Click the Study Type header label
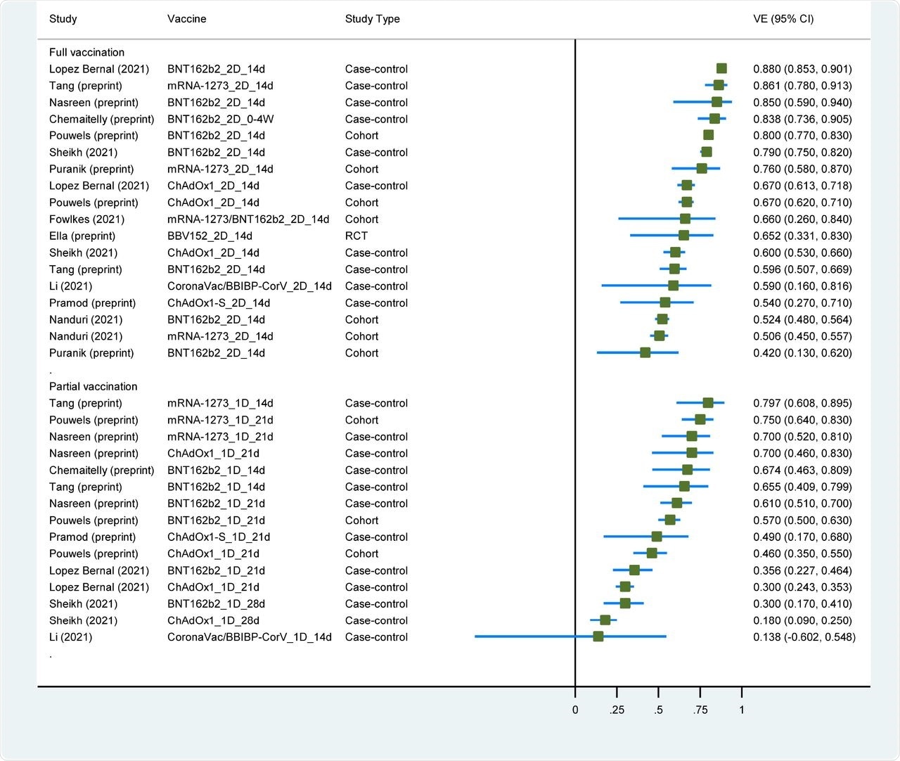The width and height of the screenshot is (900, 761). point(373,19)
